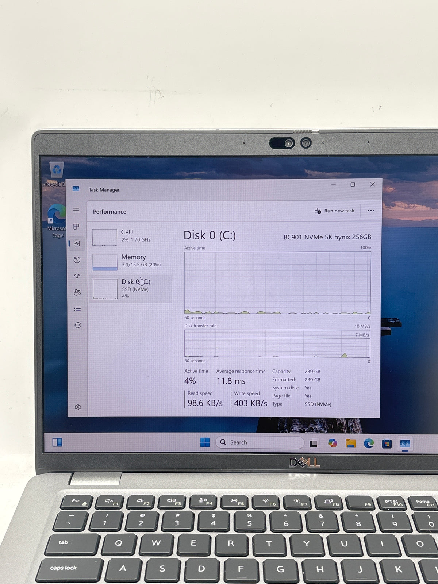
Task: Open the Details list page in sidebar
Action: [x=77, y=309]
